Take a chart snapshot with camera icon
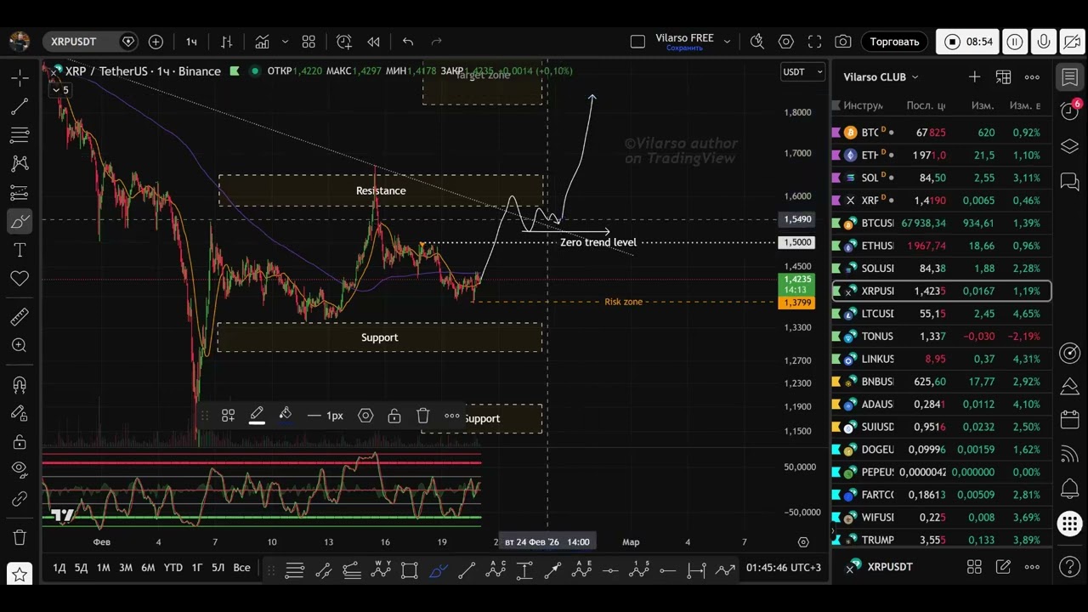The image size is (1088, 612). tap(843, 41)
